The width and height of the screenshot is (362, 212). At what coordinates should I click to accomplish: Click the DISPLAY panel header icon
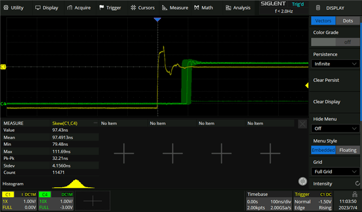coord(318,8)
